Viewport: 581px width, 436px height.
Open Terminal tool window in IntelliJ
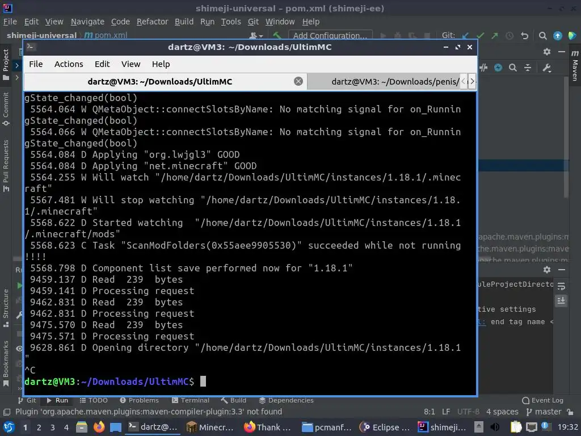point(191,400)
